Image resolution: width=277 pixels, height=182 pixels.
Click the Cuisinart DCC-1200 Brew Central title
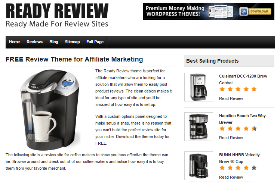[243, 79]
